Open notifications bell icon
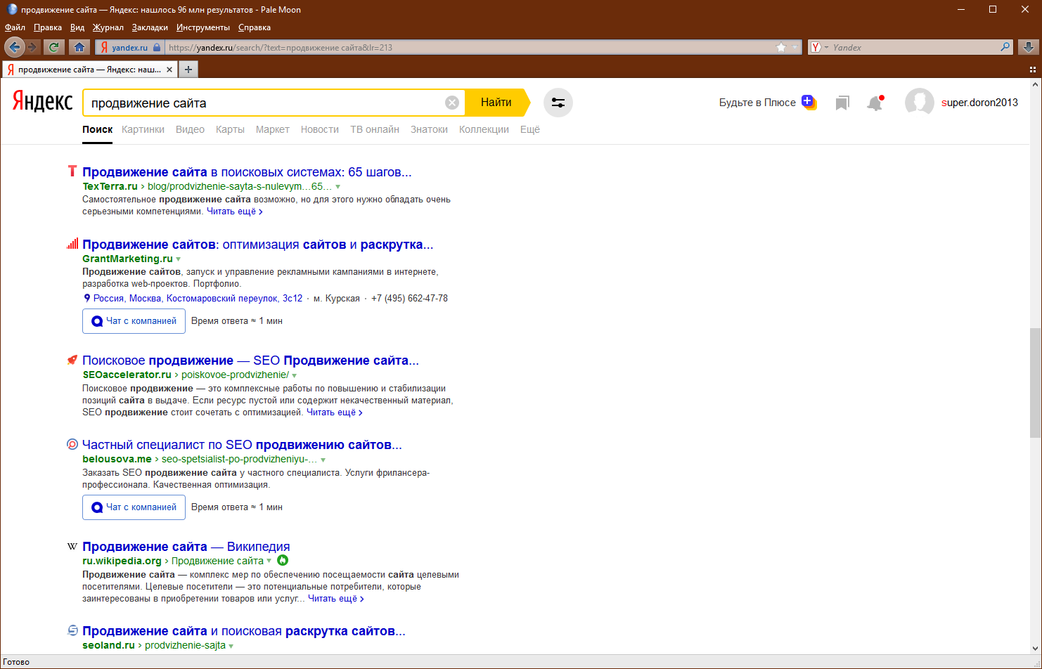Viewport: 1042px width, 669px height. (x=875, y=103)
